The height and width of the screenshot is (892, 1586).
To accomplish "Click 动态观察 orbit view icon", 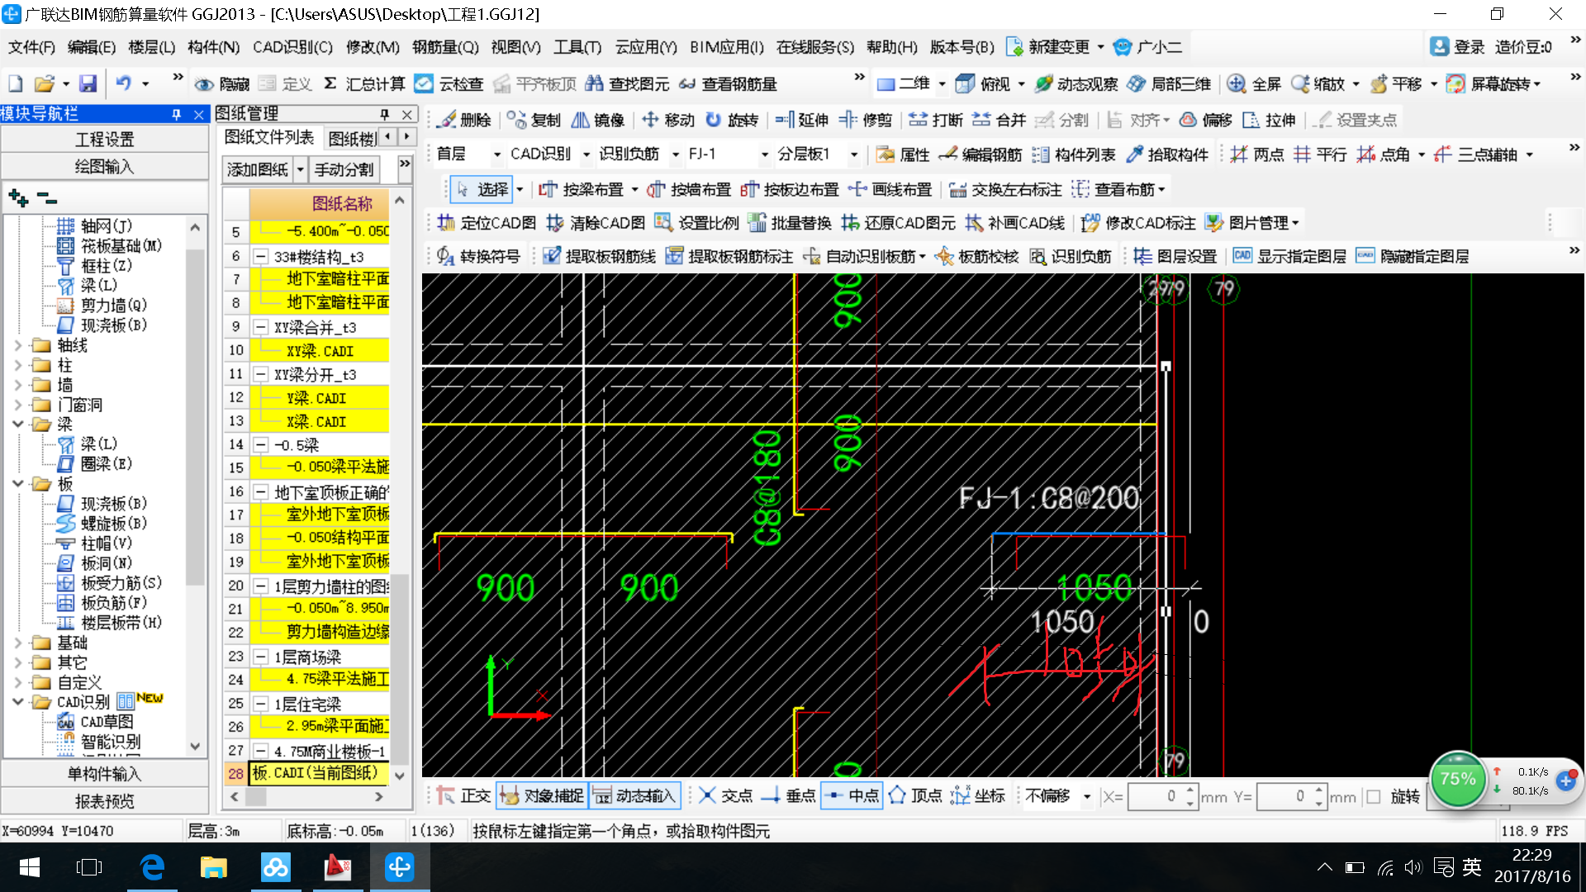I will (1076, 83).
